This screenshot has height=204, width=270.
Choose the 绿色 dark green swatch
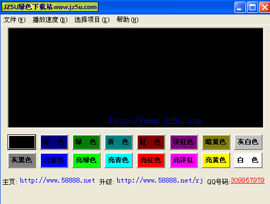click(x=86, y=142)
